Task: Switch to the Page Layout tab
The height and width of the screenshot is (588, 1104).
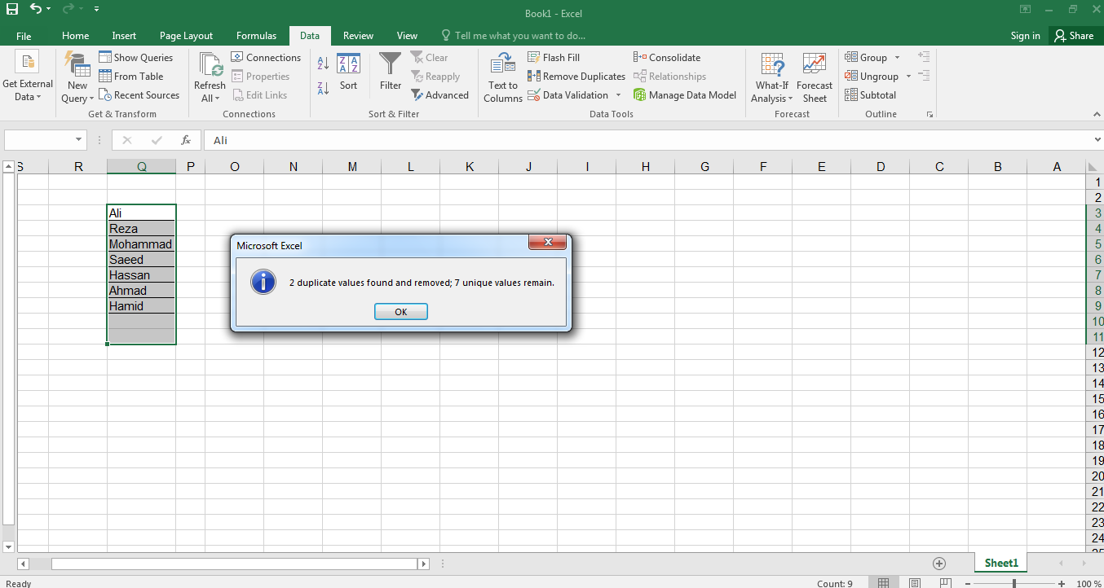Action: point(186,36)
